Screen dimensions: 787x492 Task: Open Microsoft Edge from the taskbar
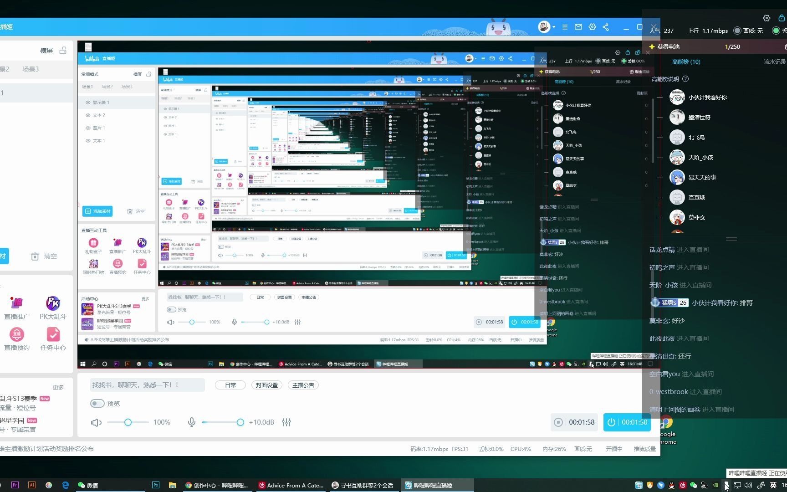point(65,485)
